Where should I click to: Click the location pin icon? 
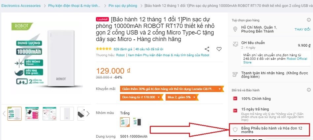tap(235, 29)
